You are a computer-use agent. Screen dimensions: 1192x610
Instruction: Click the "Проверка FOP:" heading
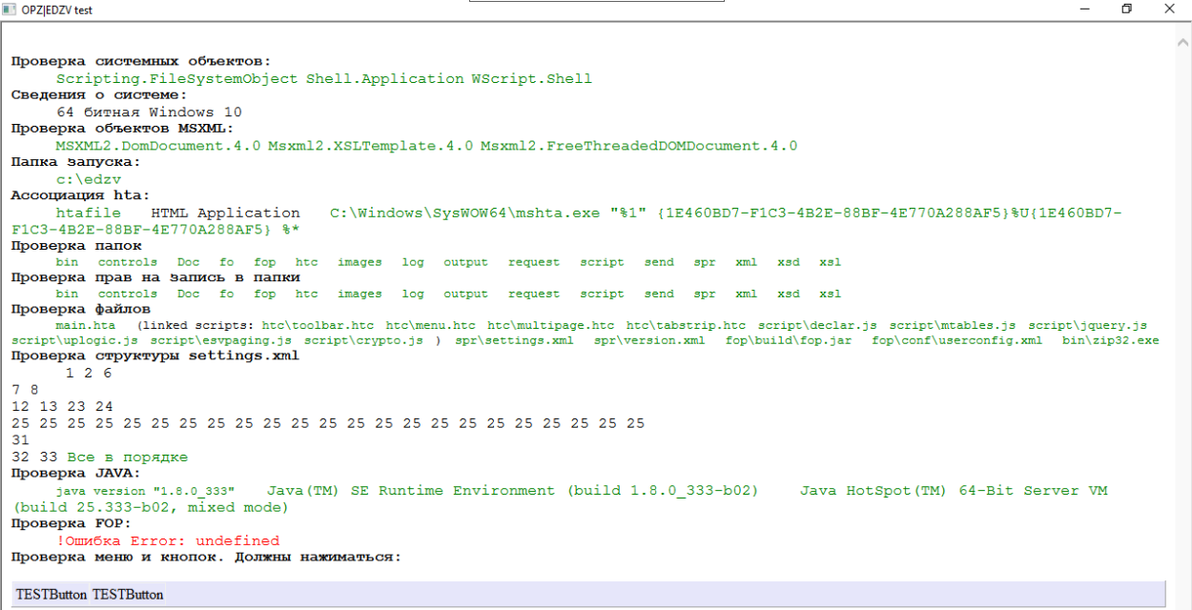tap(71, 523)
